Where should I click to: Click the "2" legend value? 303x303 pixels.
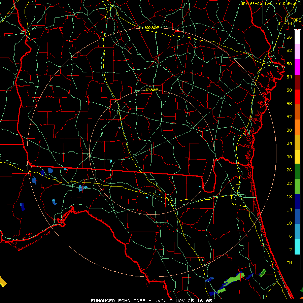point(290,250)
